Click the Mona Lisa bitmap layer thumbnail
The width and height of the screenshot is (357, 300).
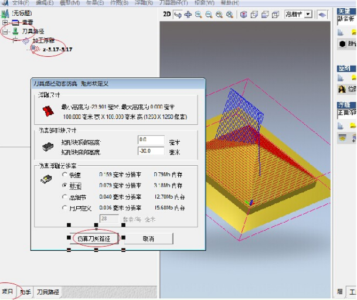[x=342, y=89]
